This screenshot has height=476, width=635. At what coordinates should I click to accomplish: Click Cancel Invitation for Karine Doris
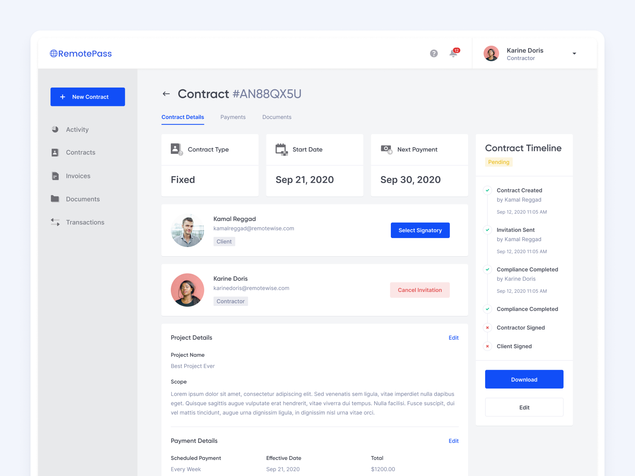coord(419,290)
